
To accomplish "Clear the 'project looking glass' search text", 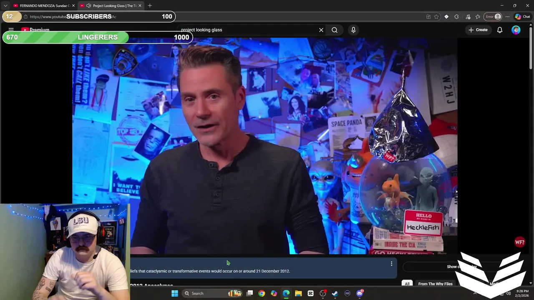I will click(321, 30).
